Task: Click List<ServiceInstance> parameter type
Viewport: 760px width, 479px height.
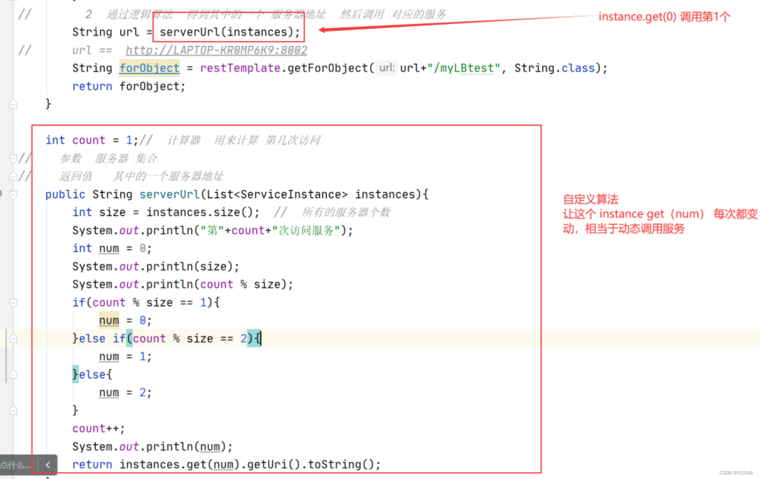Action: tap(277, 194)
